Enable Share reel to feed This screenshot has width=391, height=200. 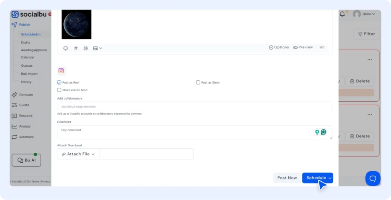click(59, 90)
